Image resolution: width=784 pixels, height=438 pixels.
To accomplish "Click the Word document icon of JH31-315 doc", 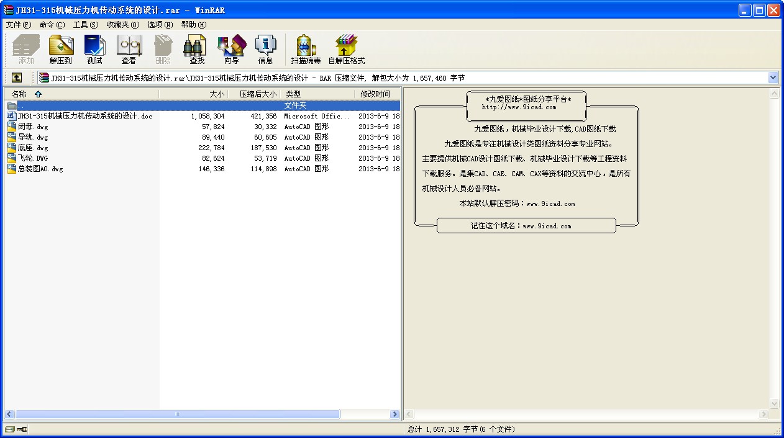I will point(12,116).
